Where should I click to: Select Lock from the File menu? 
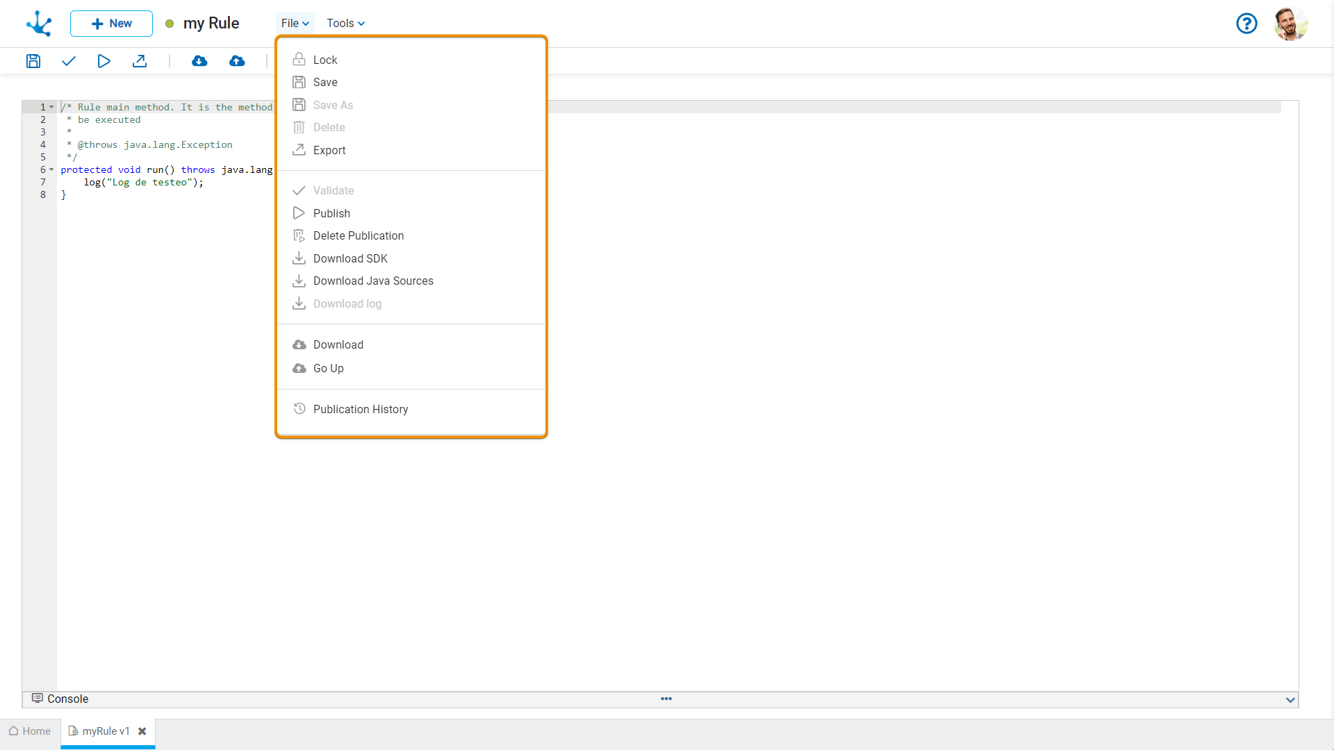324,60
